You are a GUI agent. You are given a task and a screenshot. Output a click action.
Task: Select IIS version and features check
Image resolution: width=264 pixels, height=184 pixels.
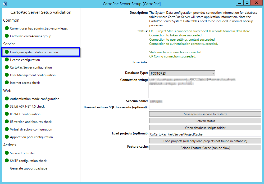[31, 122]
